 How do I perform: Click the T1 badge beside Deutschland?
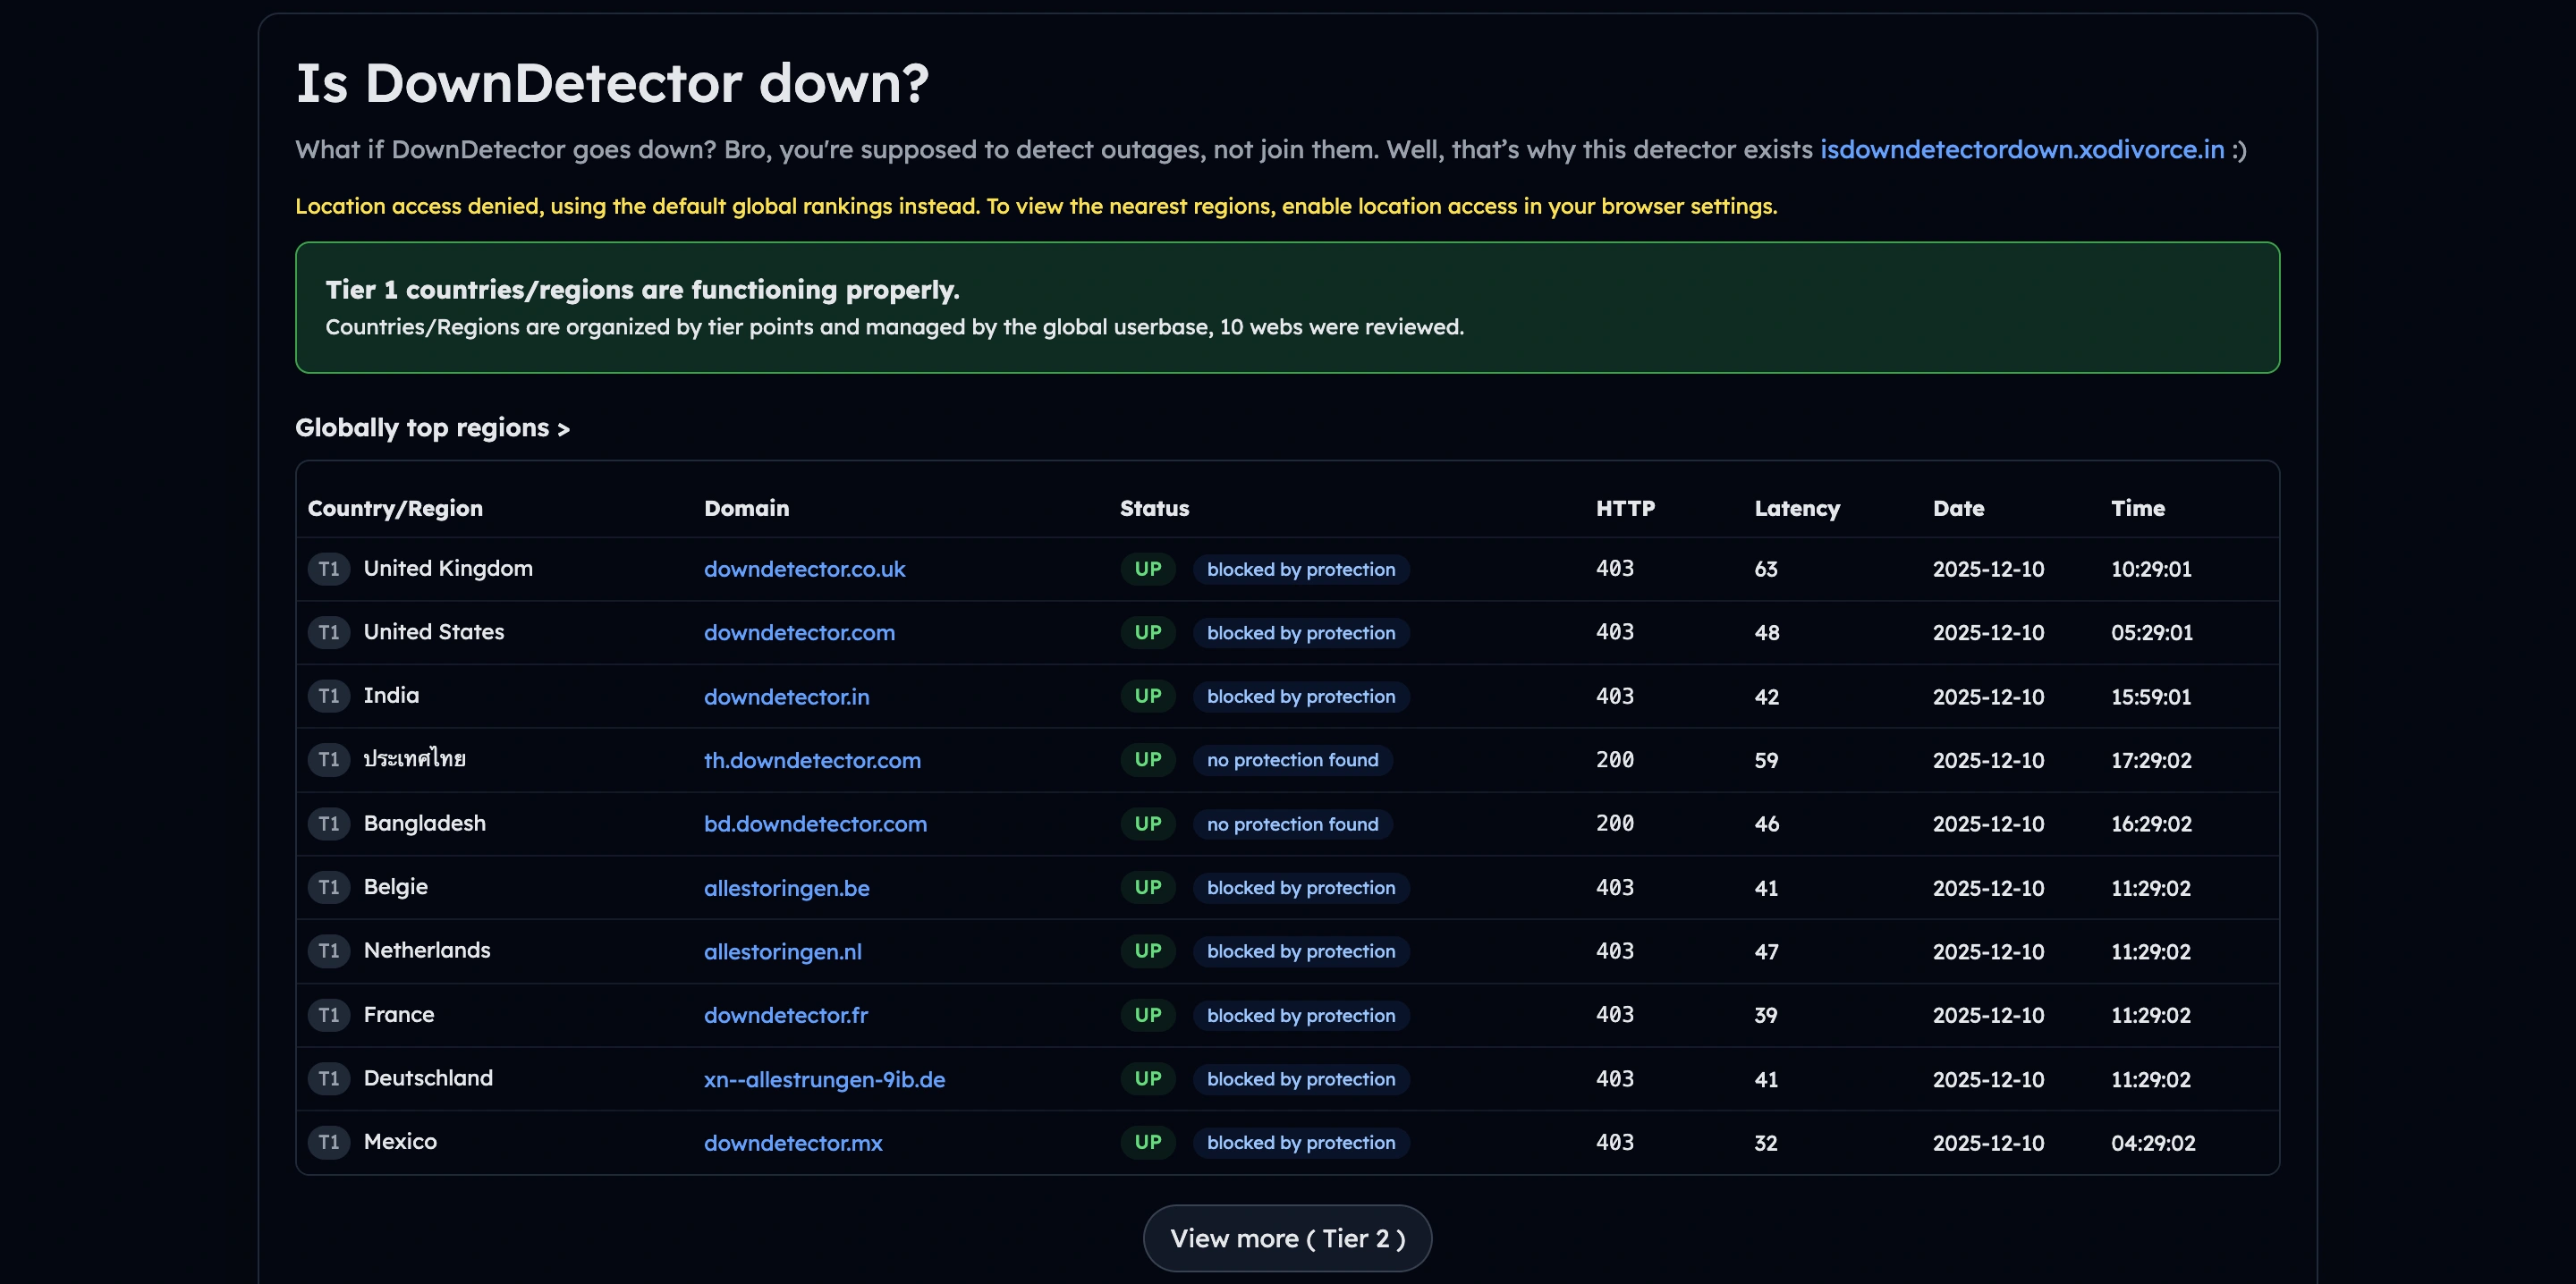click(328, 1079)
